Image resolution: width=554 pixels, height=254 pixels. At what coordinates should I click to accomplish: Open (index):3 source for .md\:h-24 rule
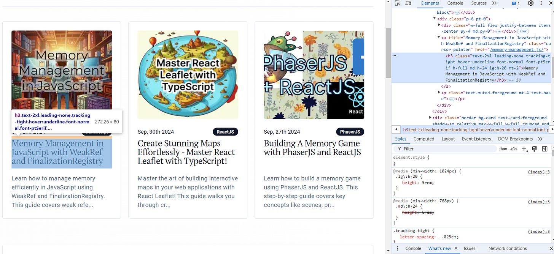coord(539,202)
